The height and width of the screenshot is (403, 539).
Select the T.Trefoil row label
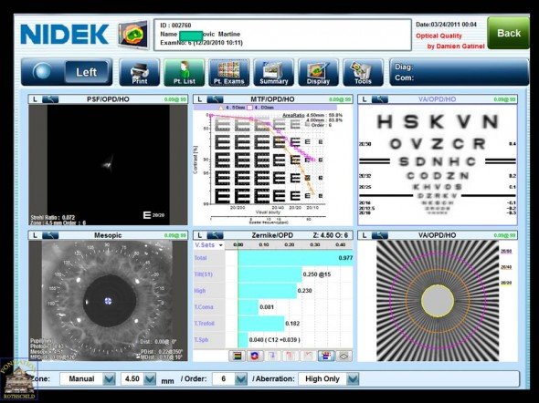(205, 324)
